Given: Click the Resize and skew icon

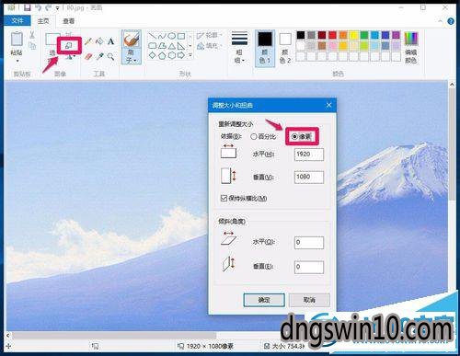Looking at the screenshot, I should 69,46.
